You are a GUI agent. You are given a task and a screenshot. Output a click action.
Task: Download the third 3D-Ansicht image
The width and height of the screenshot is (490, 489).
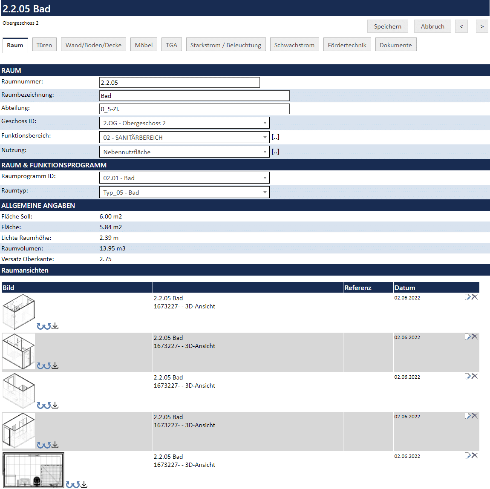(55, 406)
